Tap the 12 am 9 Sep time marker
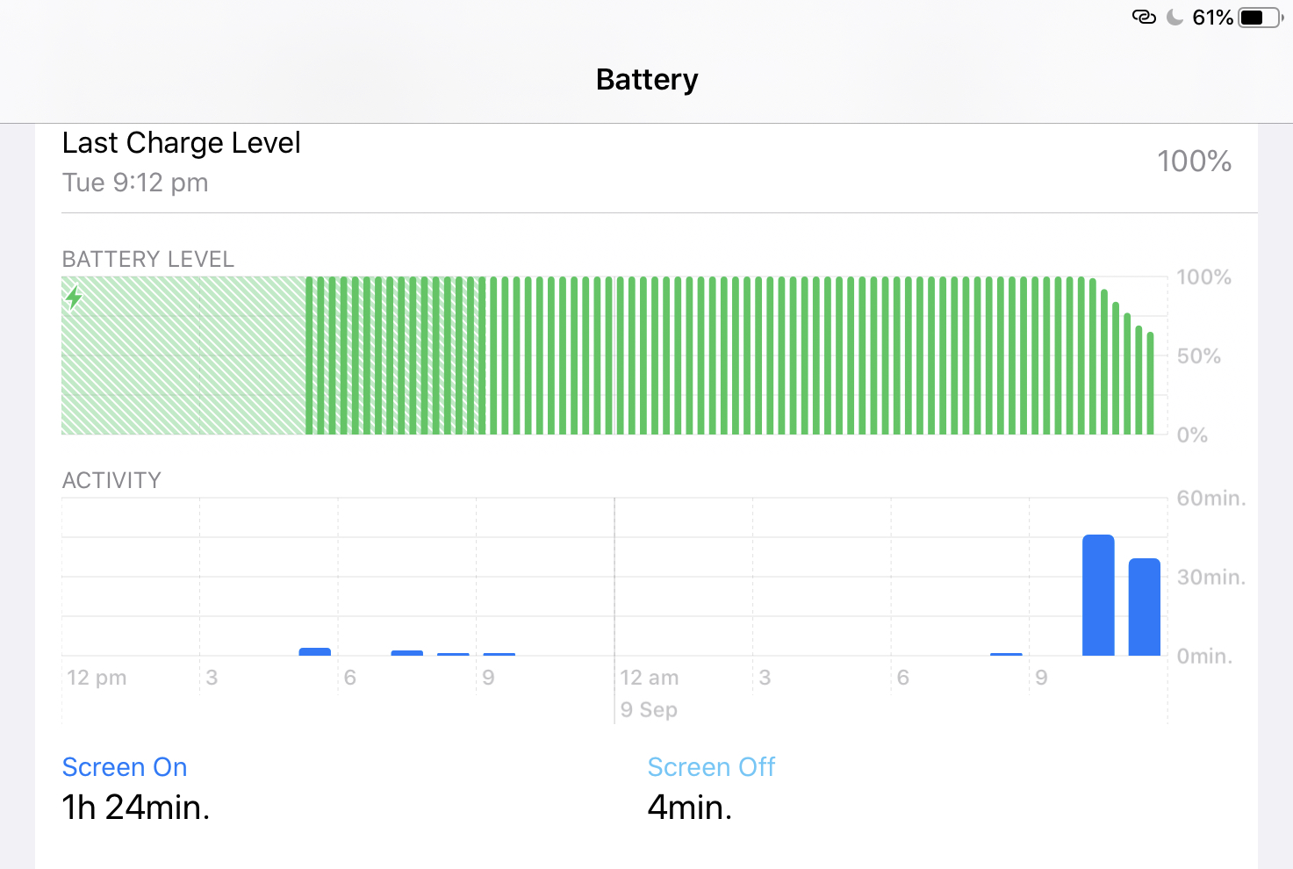The height and width of the screenshot is (869, 1293). click(x=650, y=693)
